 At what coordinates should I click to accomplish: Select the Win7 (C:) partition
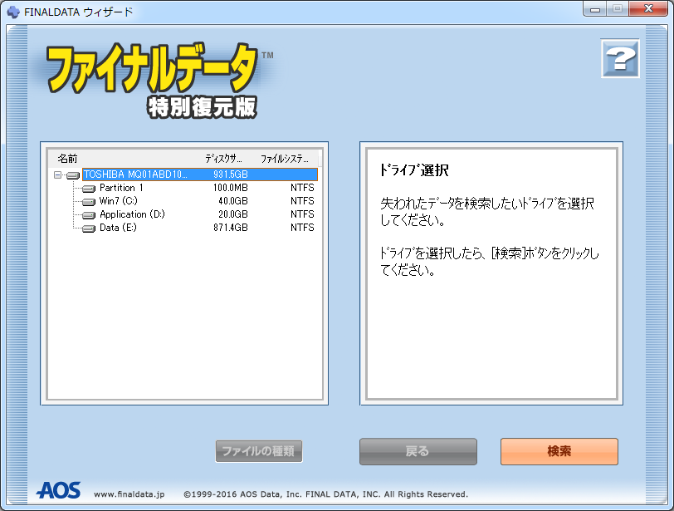[x=118, y=201]
